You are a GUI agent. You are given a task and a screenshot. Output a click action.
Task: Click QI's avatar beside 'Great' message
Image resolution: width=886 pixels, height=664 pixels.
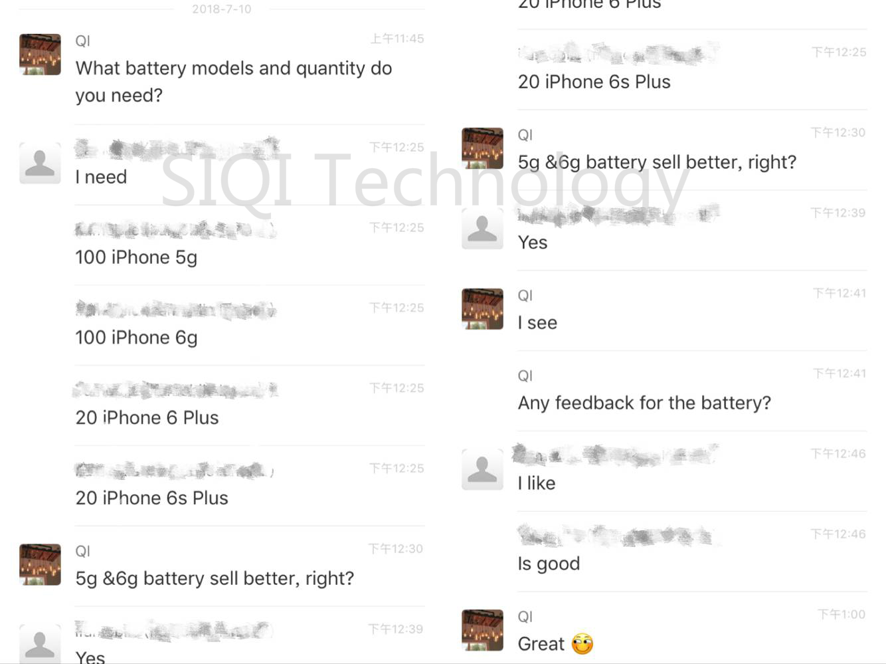click(x=482, y=630)
